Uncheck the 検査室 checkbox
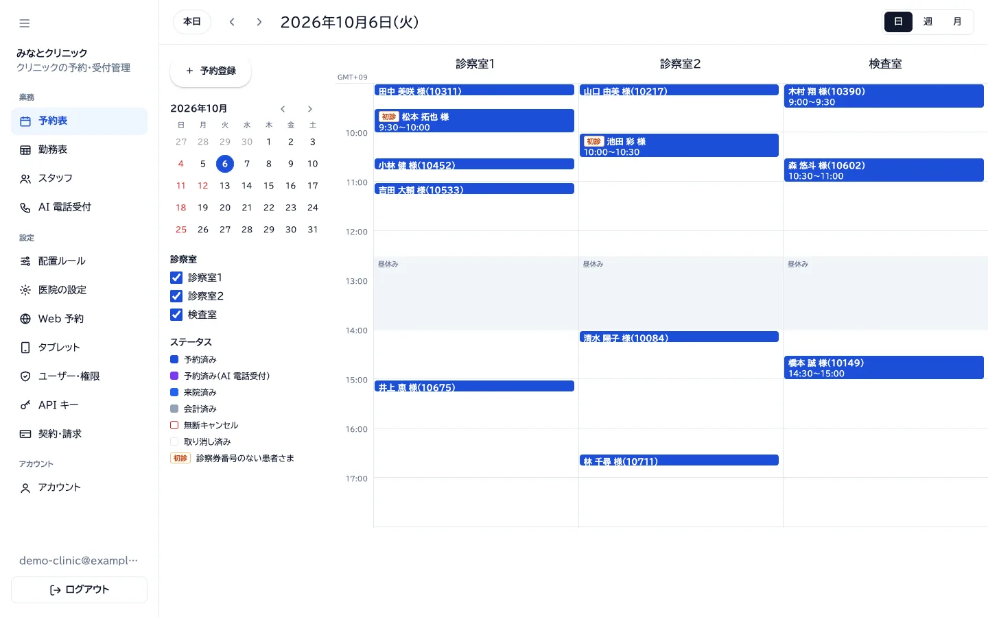Viewport: 988px width, 617px height. 176,315
